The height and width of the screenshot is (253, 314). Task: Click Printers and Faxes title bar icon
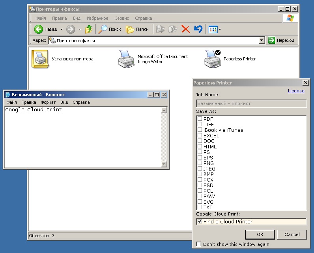tap(32, 9)
